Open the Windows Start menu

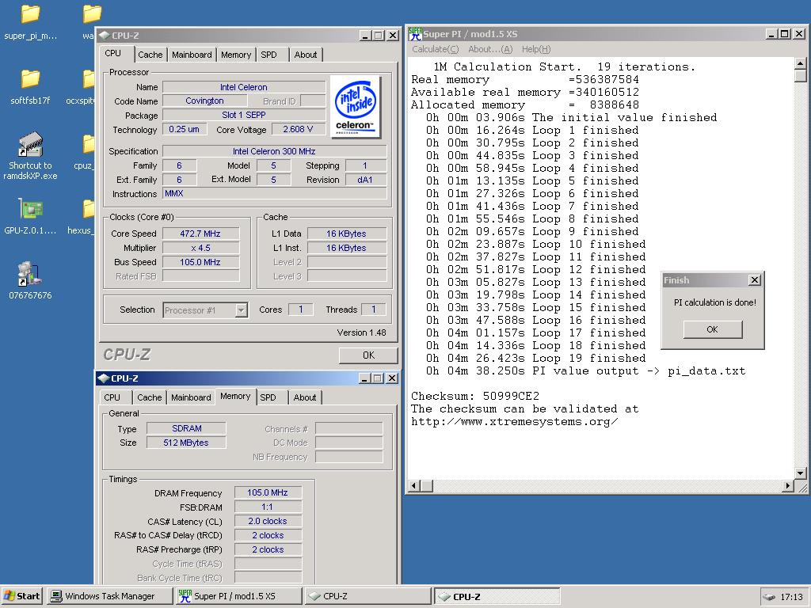21,596
